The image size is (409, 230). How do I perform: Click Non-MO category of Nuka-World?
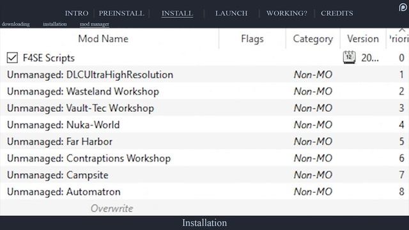click(313, 125)
